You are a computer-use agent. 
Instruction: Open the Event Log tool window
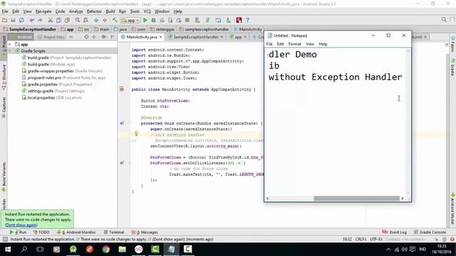pos(394,233)
